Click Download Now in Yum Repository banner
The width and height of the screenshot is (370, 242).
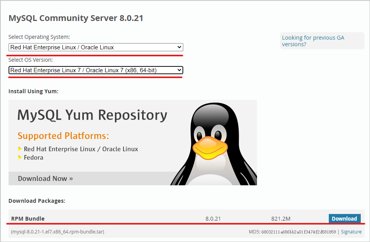[45, 179]
